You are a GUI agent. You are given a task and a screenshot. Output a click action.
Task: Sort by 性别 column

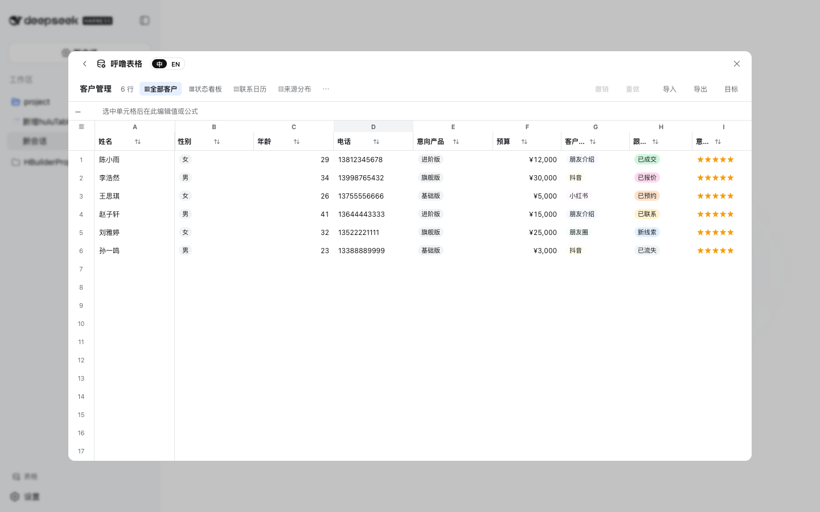click(x=216, y=142)
